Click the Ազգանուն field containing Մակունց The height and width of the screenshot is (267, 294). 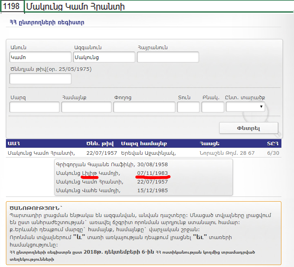click(x=104, y=57)
